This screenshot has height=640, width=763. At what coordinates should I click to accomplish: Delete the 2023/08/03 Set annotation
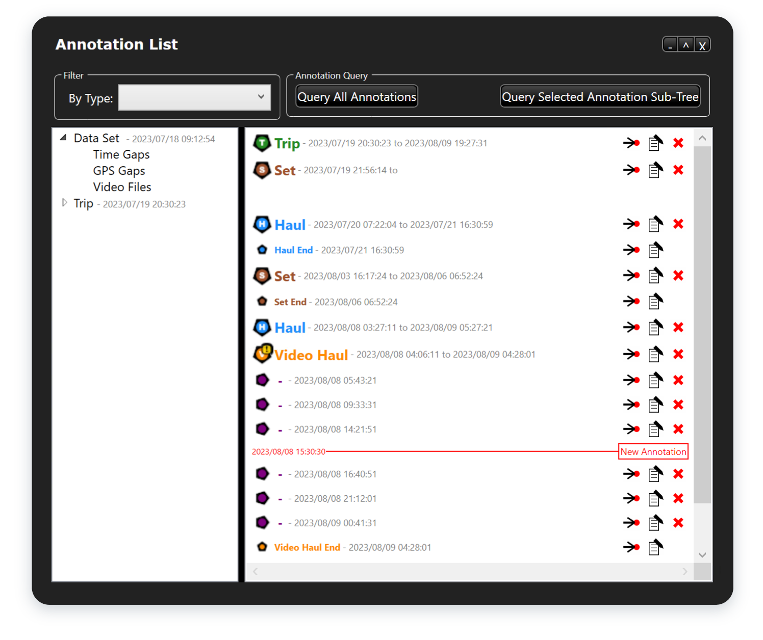tap(678, 276)
